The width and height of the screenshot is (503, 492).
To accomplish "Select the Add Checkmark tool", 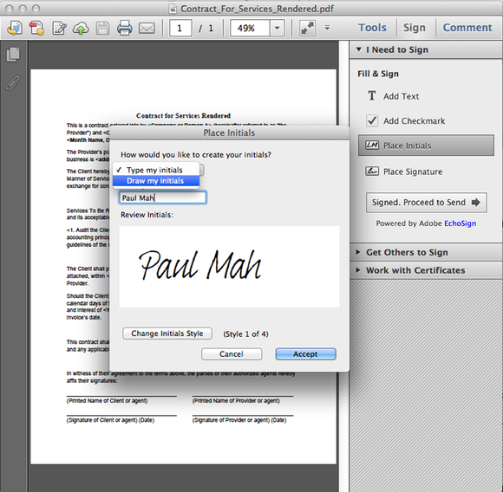I will tap(406, 120).
